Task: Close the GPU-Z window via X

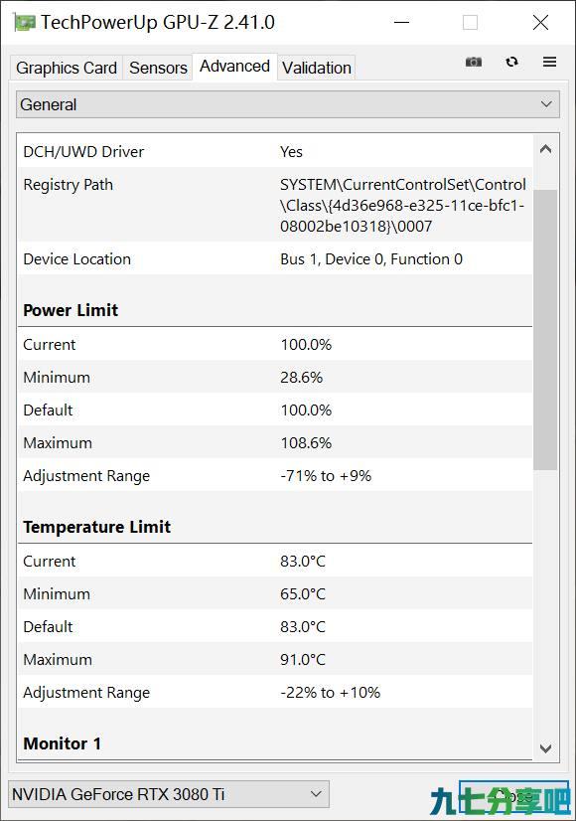Action: 540,23
